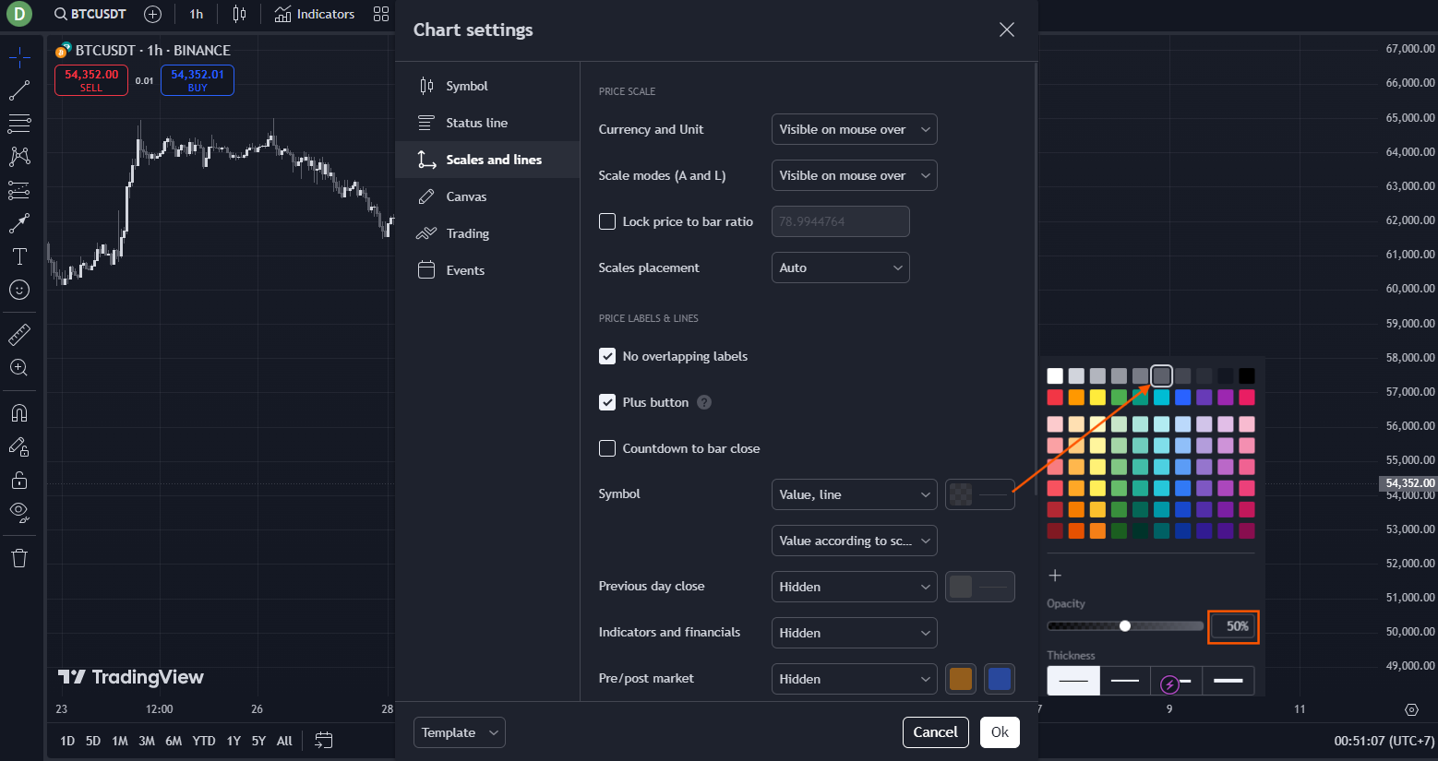This screenshot has width=1438, height=761.
Task: Open Value according to scale dropdown
Action: click(x=854, y=541)
